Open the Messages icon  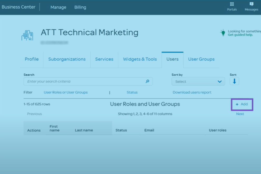pos(251,4)
